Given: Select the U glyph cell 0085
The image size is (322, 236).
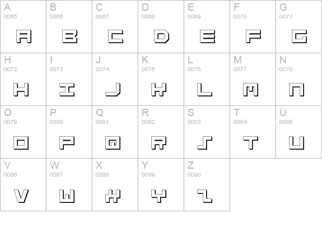Looking at the screenshot, I should click(299, 132).
